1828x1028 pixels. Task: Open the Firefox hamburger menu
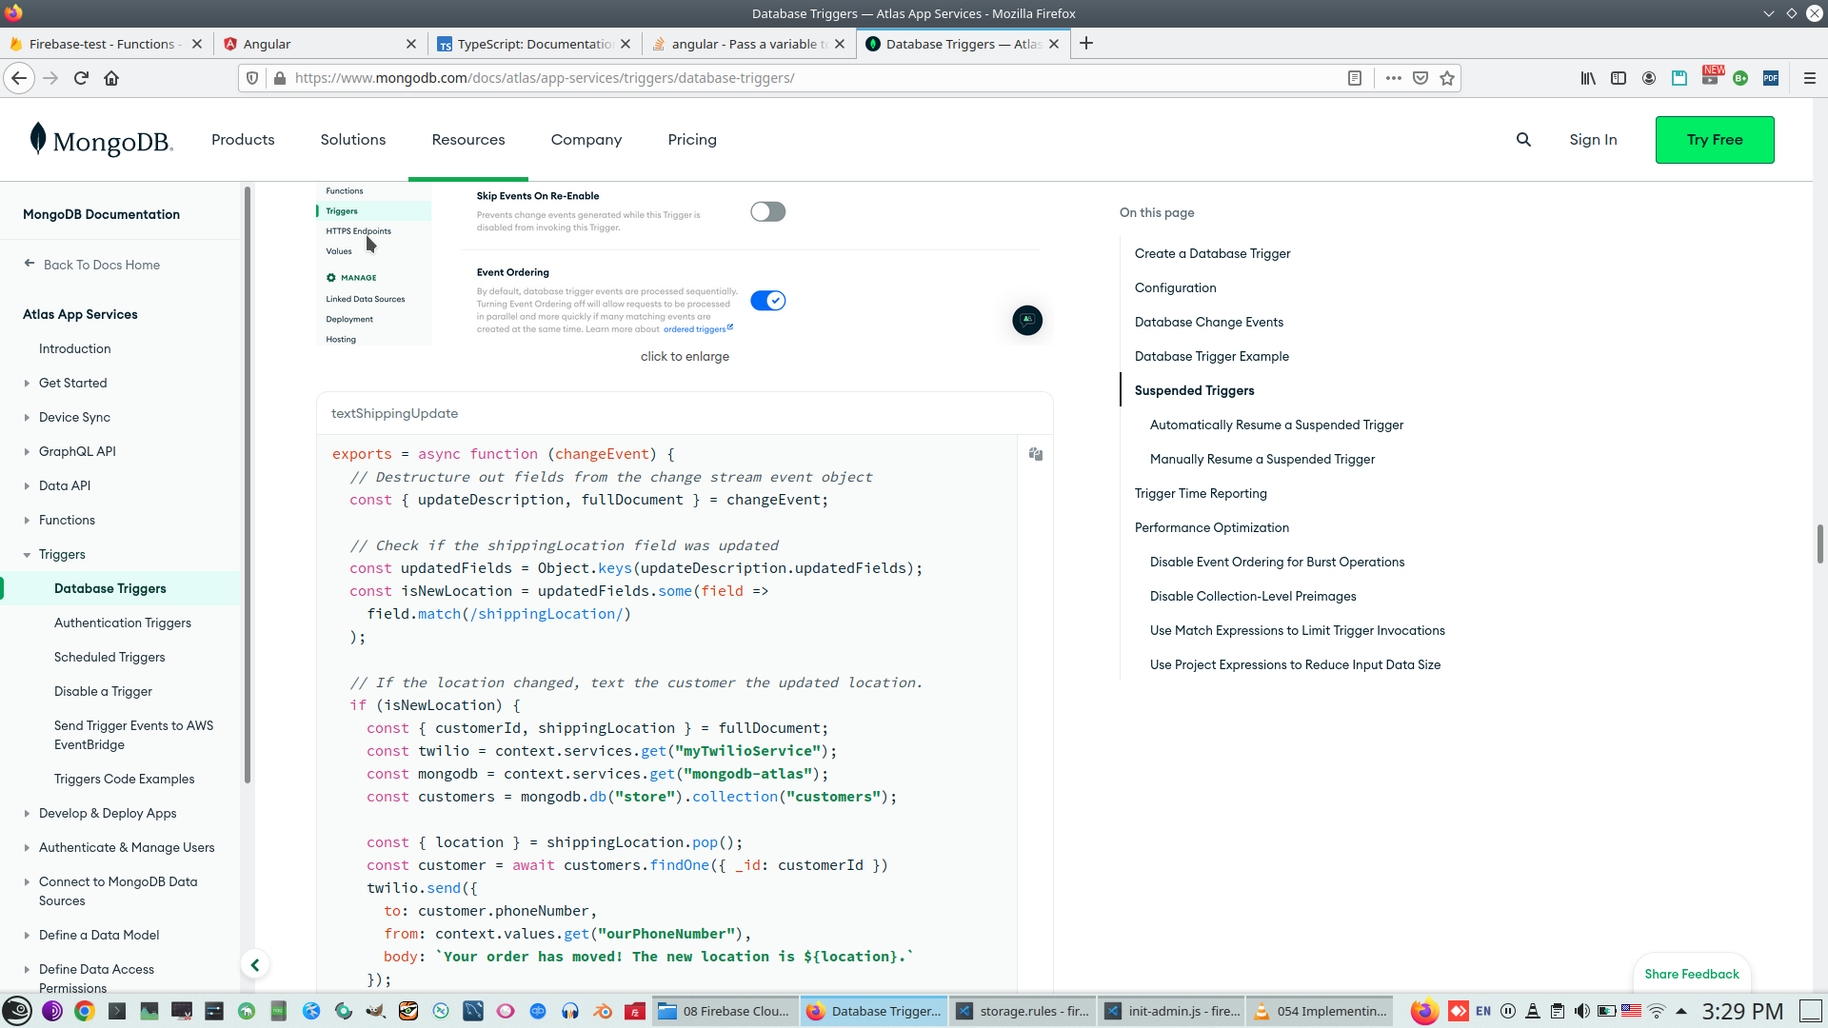(1810, 78)
